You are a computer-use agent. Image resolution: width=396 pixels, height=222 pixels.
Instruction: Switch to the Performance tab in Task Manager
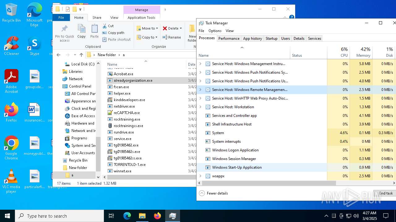[x=229, y=39]
